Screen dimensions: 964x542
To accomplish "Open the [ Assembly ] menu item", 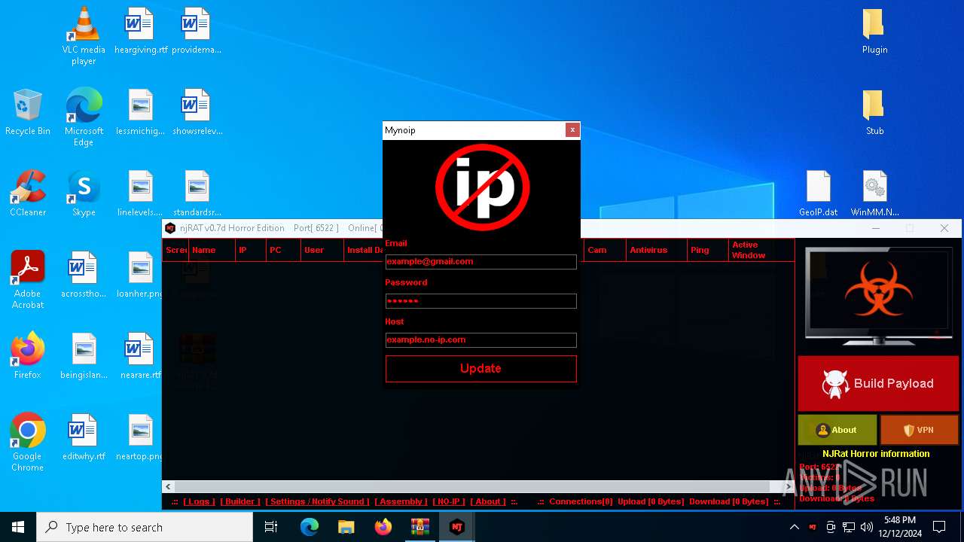I will click(x=401, y=501).
